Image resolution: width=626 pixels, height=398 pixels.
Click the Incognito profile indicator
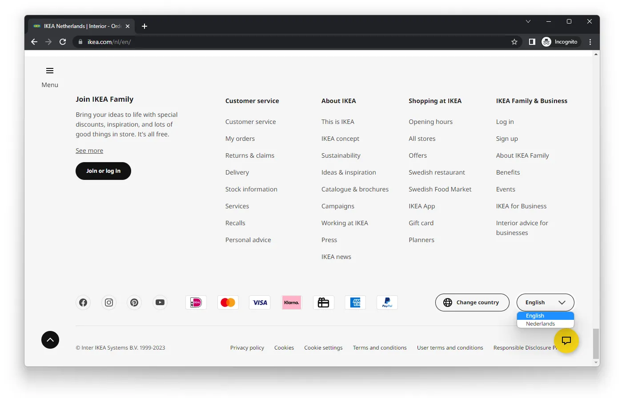click(x=560, y=42)
